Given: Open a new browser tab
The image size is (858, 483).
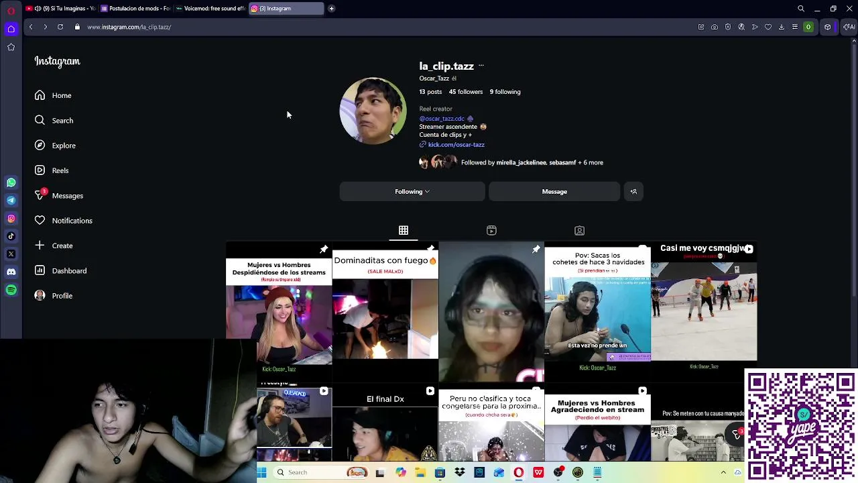Looking at the screenshot, I should point(331,9).
